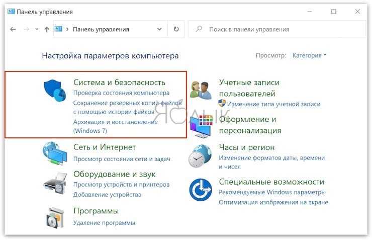Open Специальные возможности category

click(271, 182)
